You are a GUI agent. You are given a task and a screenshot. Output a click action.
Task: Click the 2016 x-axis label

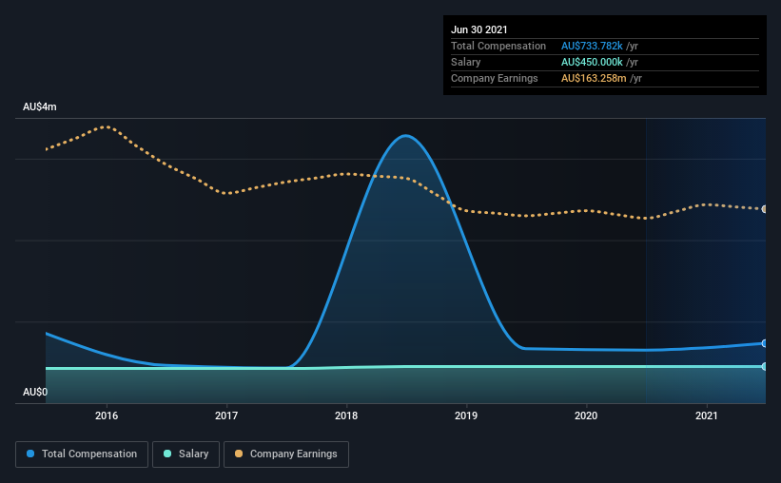click(x=107, y=415)
